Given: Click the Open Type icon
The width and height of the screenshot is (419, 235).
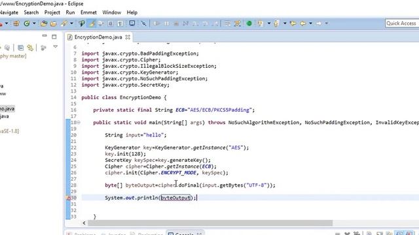Looking at the screenshot, I should coord(44,23).
